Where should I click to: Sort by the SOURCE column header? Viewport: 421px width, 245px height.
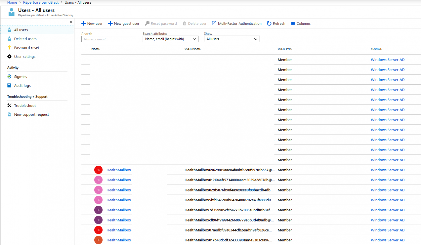click(376, 49)
